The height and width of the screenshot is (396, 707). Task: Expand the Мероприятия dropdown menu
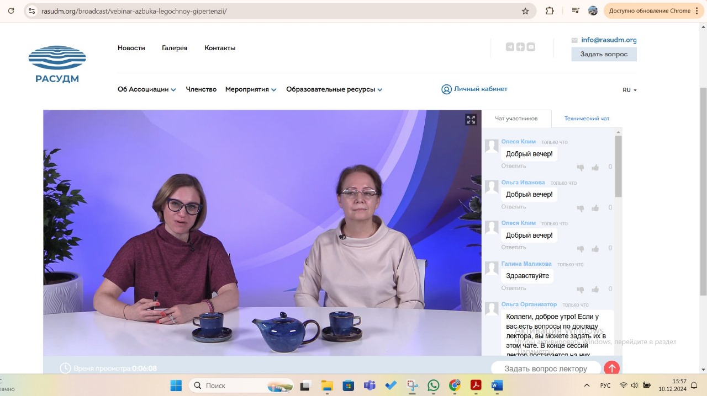click(251, 89)
